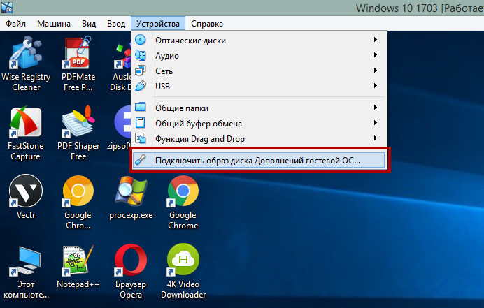This screenshot has height=308, width=484.
Task: Expand Сеть submenu arrow
Action: 376,71
